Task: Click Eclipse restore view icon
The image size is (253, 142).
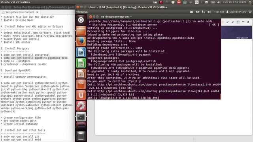Action: click(x=248, y=22)
